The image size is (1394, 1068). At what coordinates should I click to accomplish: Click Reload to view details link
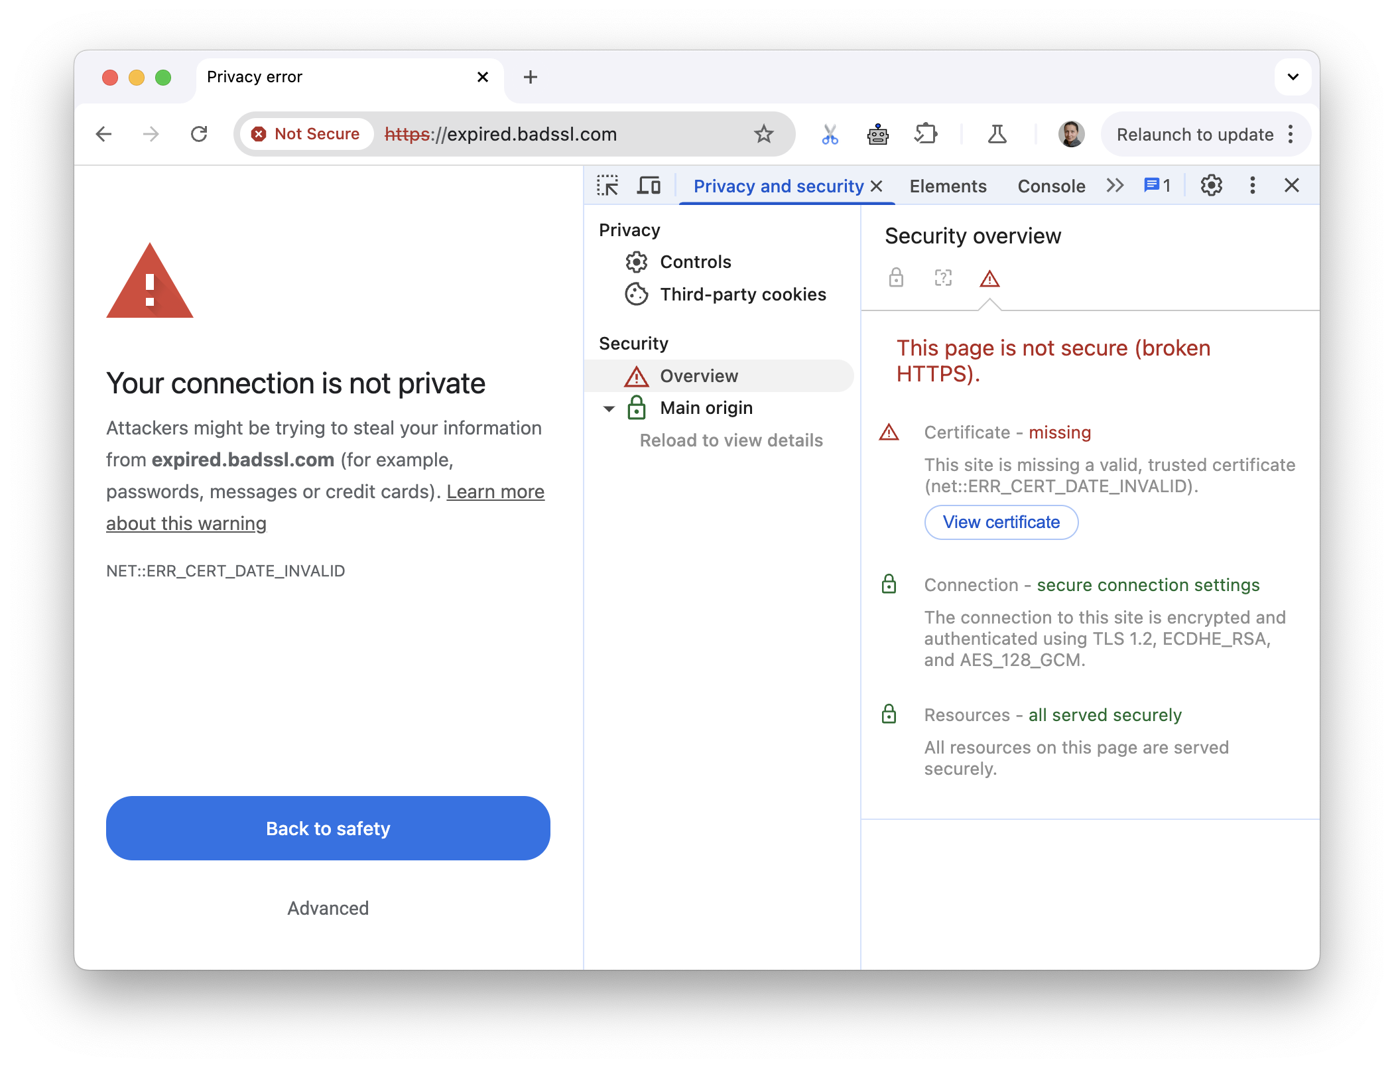click(x=730, y=440)
